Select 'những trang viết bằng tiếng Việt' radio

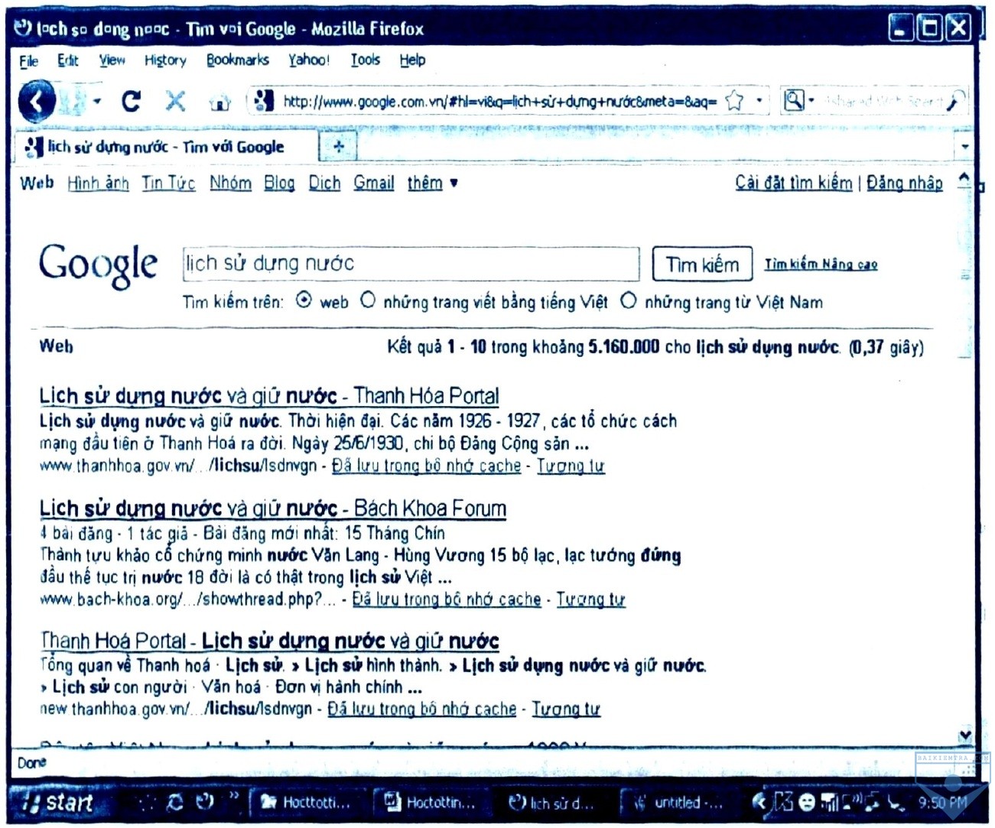[368, 300]
